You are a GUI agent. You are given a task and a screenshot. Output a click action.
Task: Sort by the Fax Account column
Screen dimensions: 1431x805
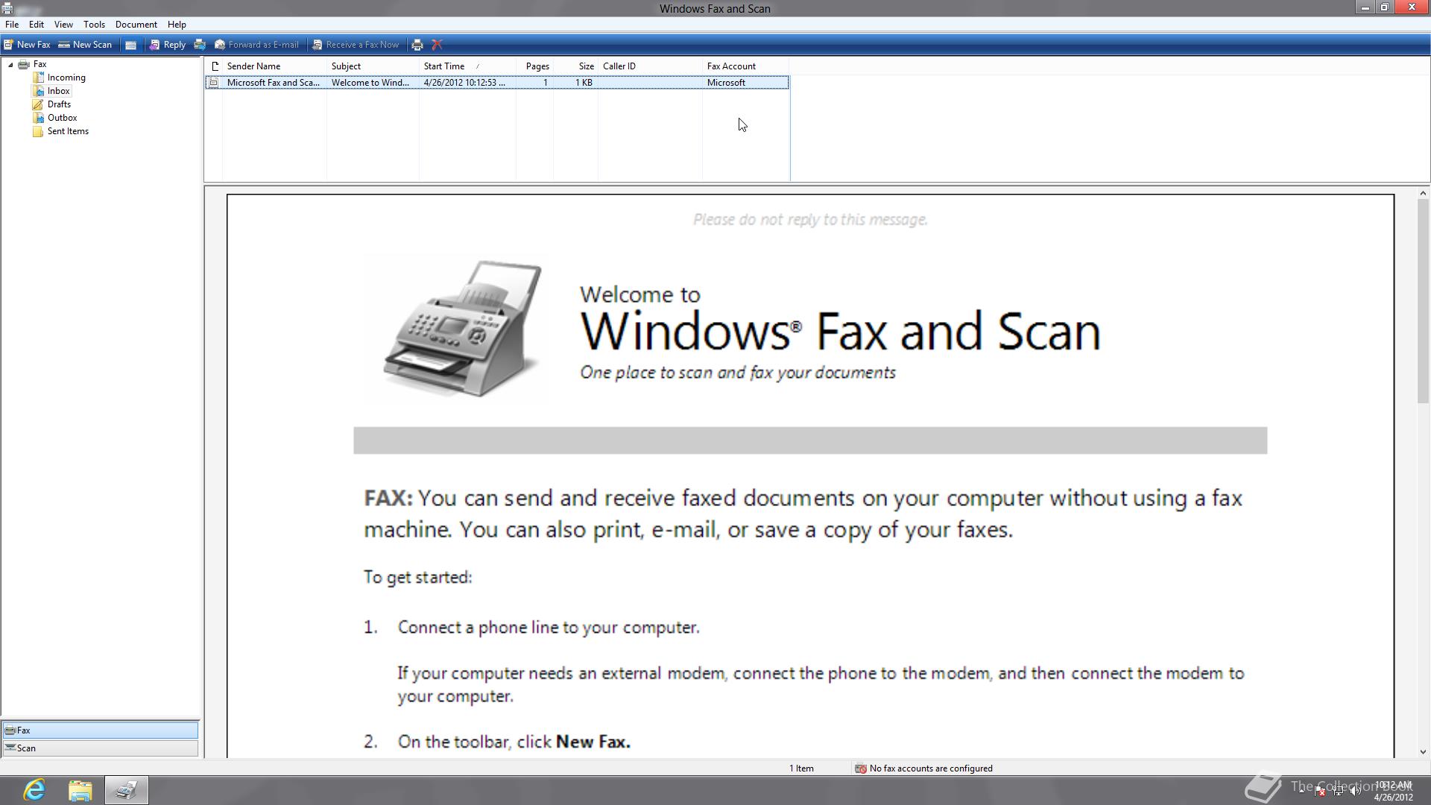click(x=745, y=66)
